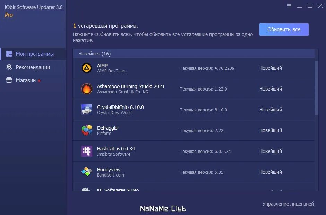Open the Мои программы tab
Viewport: 326px width, 215px height.
coord(33,54)
